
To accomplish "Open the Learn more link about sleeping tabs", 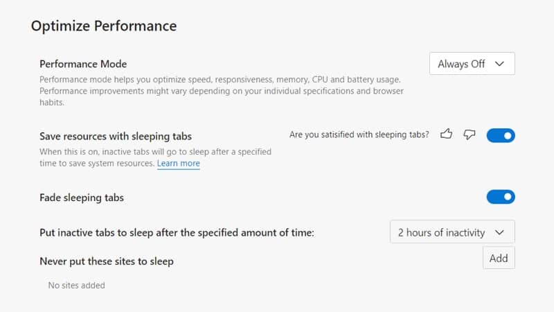I will pos(179,164).
